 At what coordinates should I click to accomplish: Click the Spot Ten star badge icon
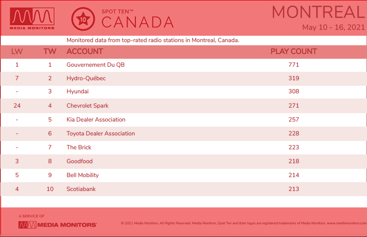pos(83,19)
